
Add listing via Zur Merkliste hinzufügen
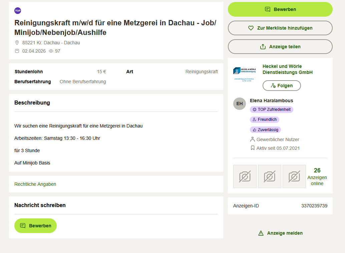click(x=280, y=28)
